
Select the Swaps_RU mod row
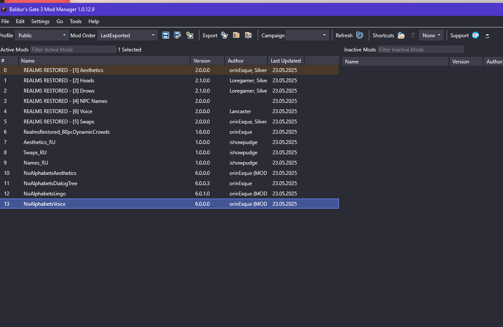pyautogui.click(x=170, y=153)
